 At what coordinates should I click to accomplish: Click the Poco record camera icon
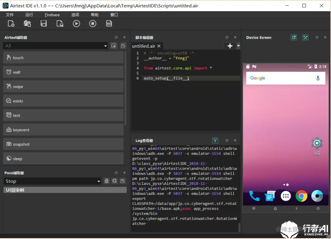coord(123,181)
